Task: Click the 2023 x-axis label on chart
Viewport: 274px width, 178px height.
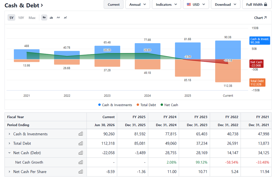Action: 107,95
